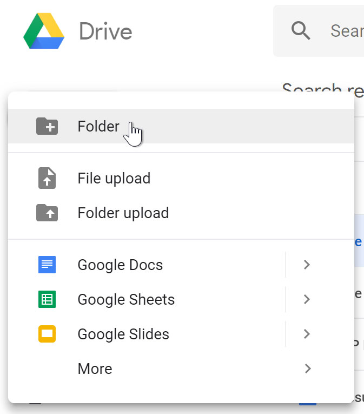This screenshot has width=364, height=414.
Task: Select the Google Sheets text label
Action: coord(126,299)
